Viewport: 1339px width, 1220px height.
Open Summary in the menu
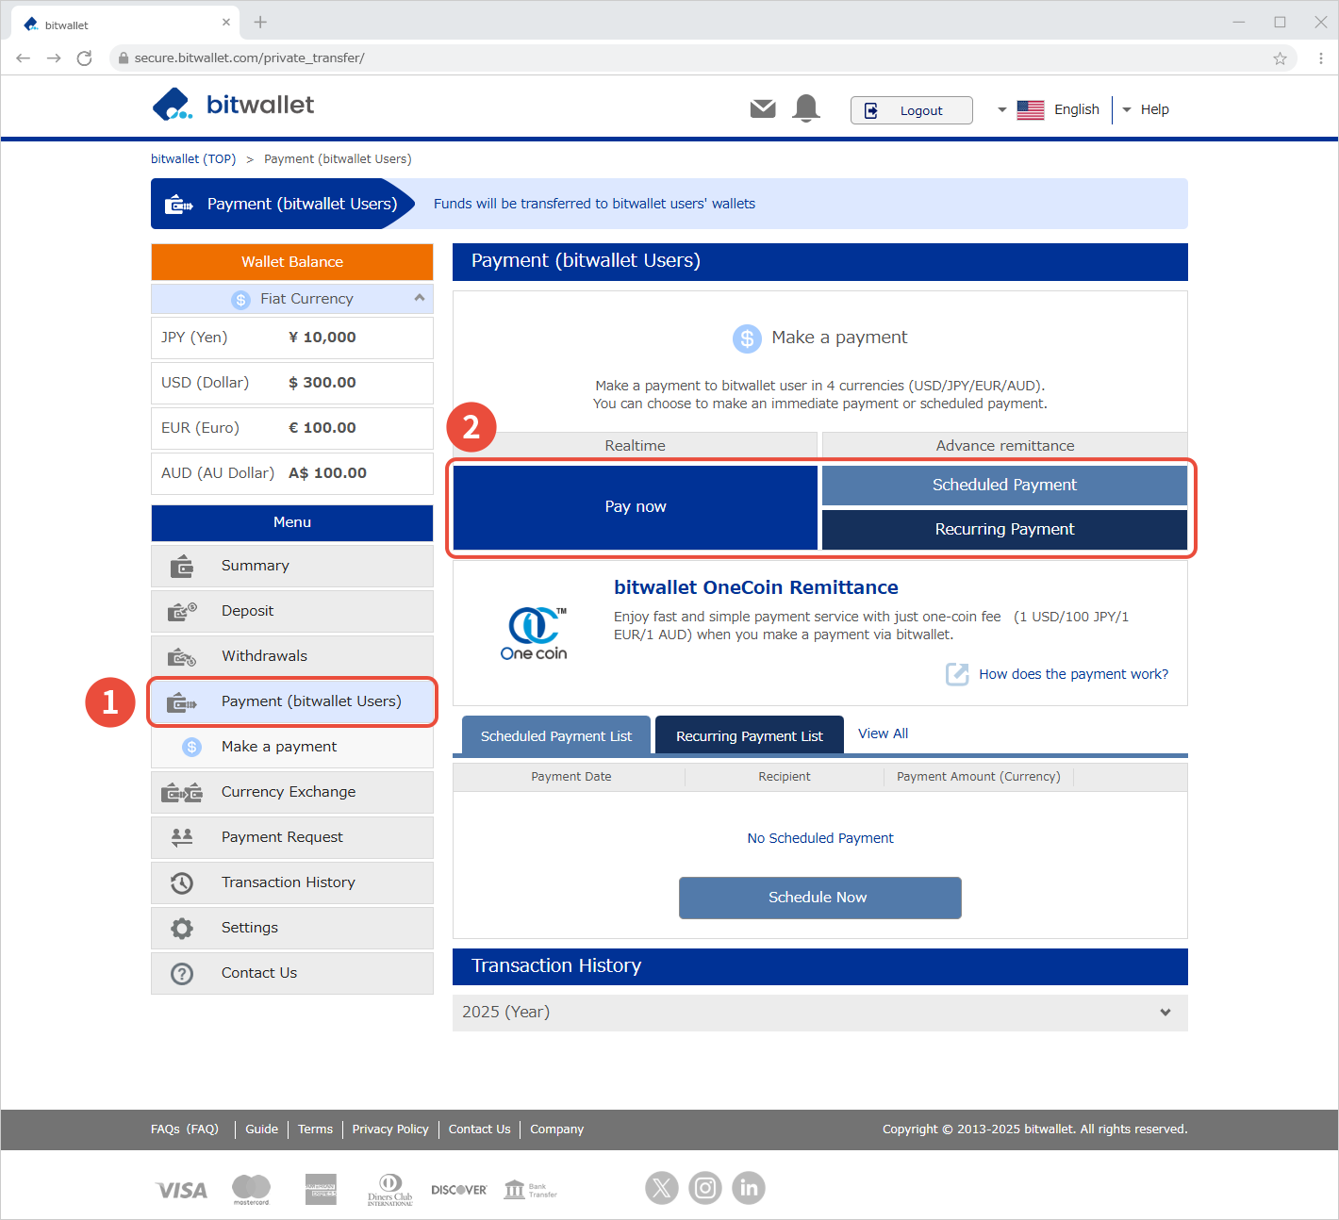pyautogui.click(x=292, y=566)
